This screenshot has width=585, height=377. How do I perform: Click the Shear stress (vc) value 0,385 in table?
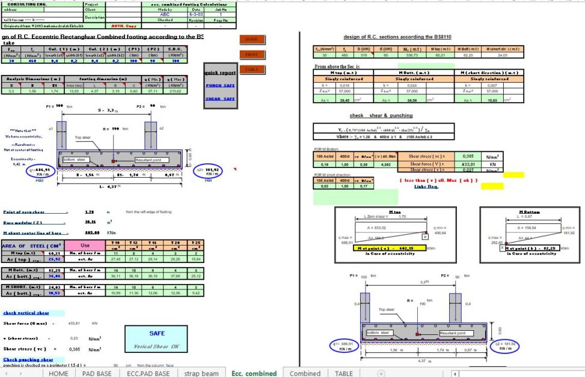click(468, 157)
